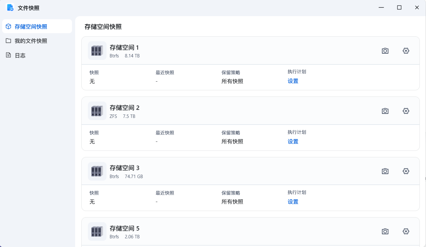Click the 存储空间 3 volume thumbnail

pos(97,171)
